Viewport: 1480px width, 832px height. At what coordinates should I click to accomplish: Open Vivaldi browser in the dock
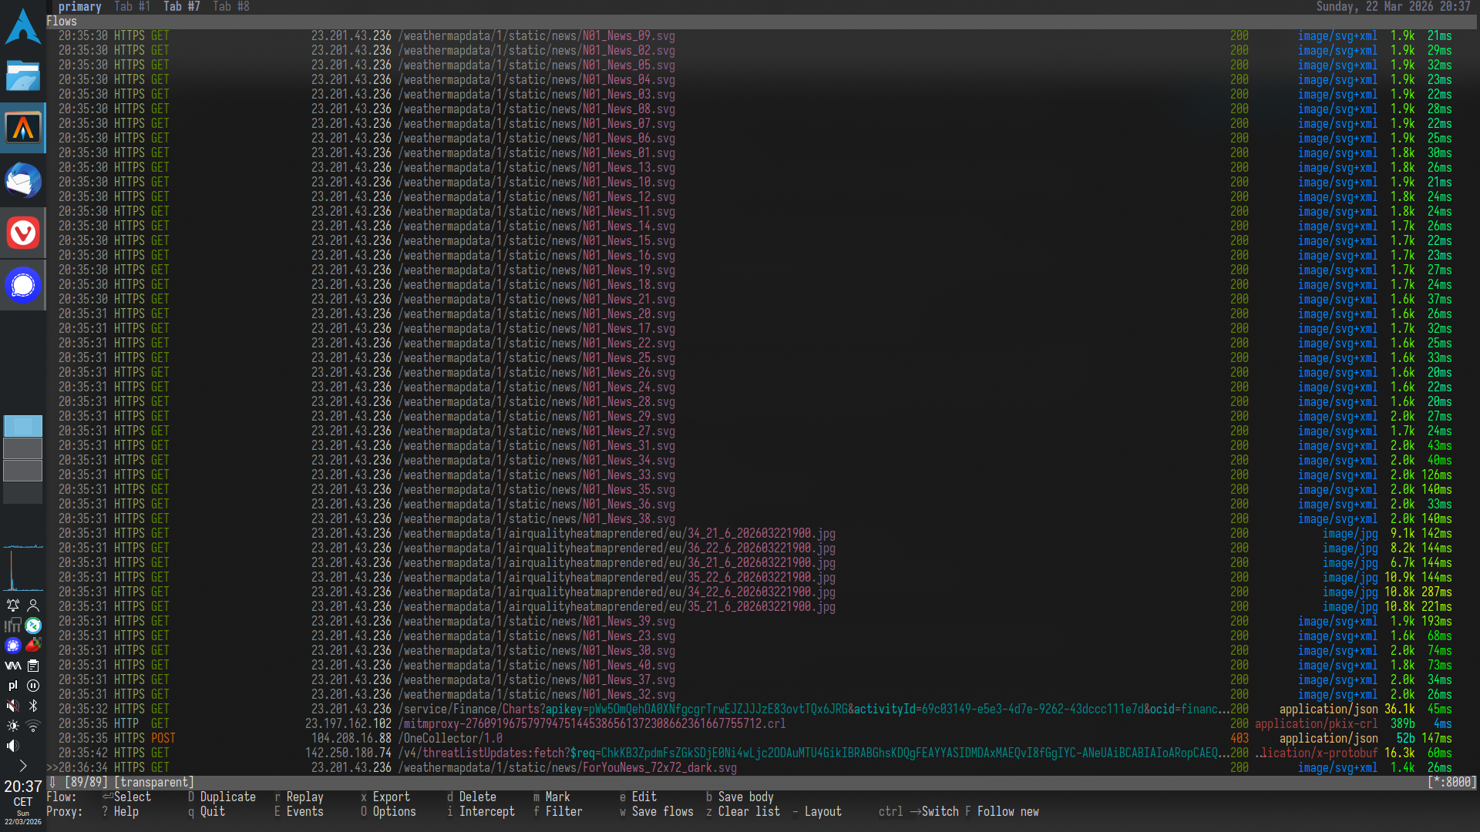click(23, 233)
